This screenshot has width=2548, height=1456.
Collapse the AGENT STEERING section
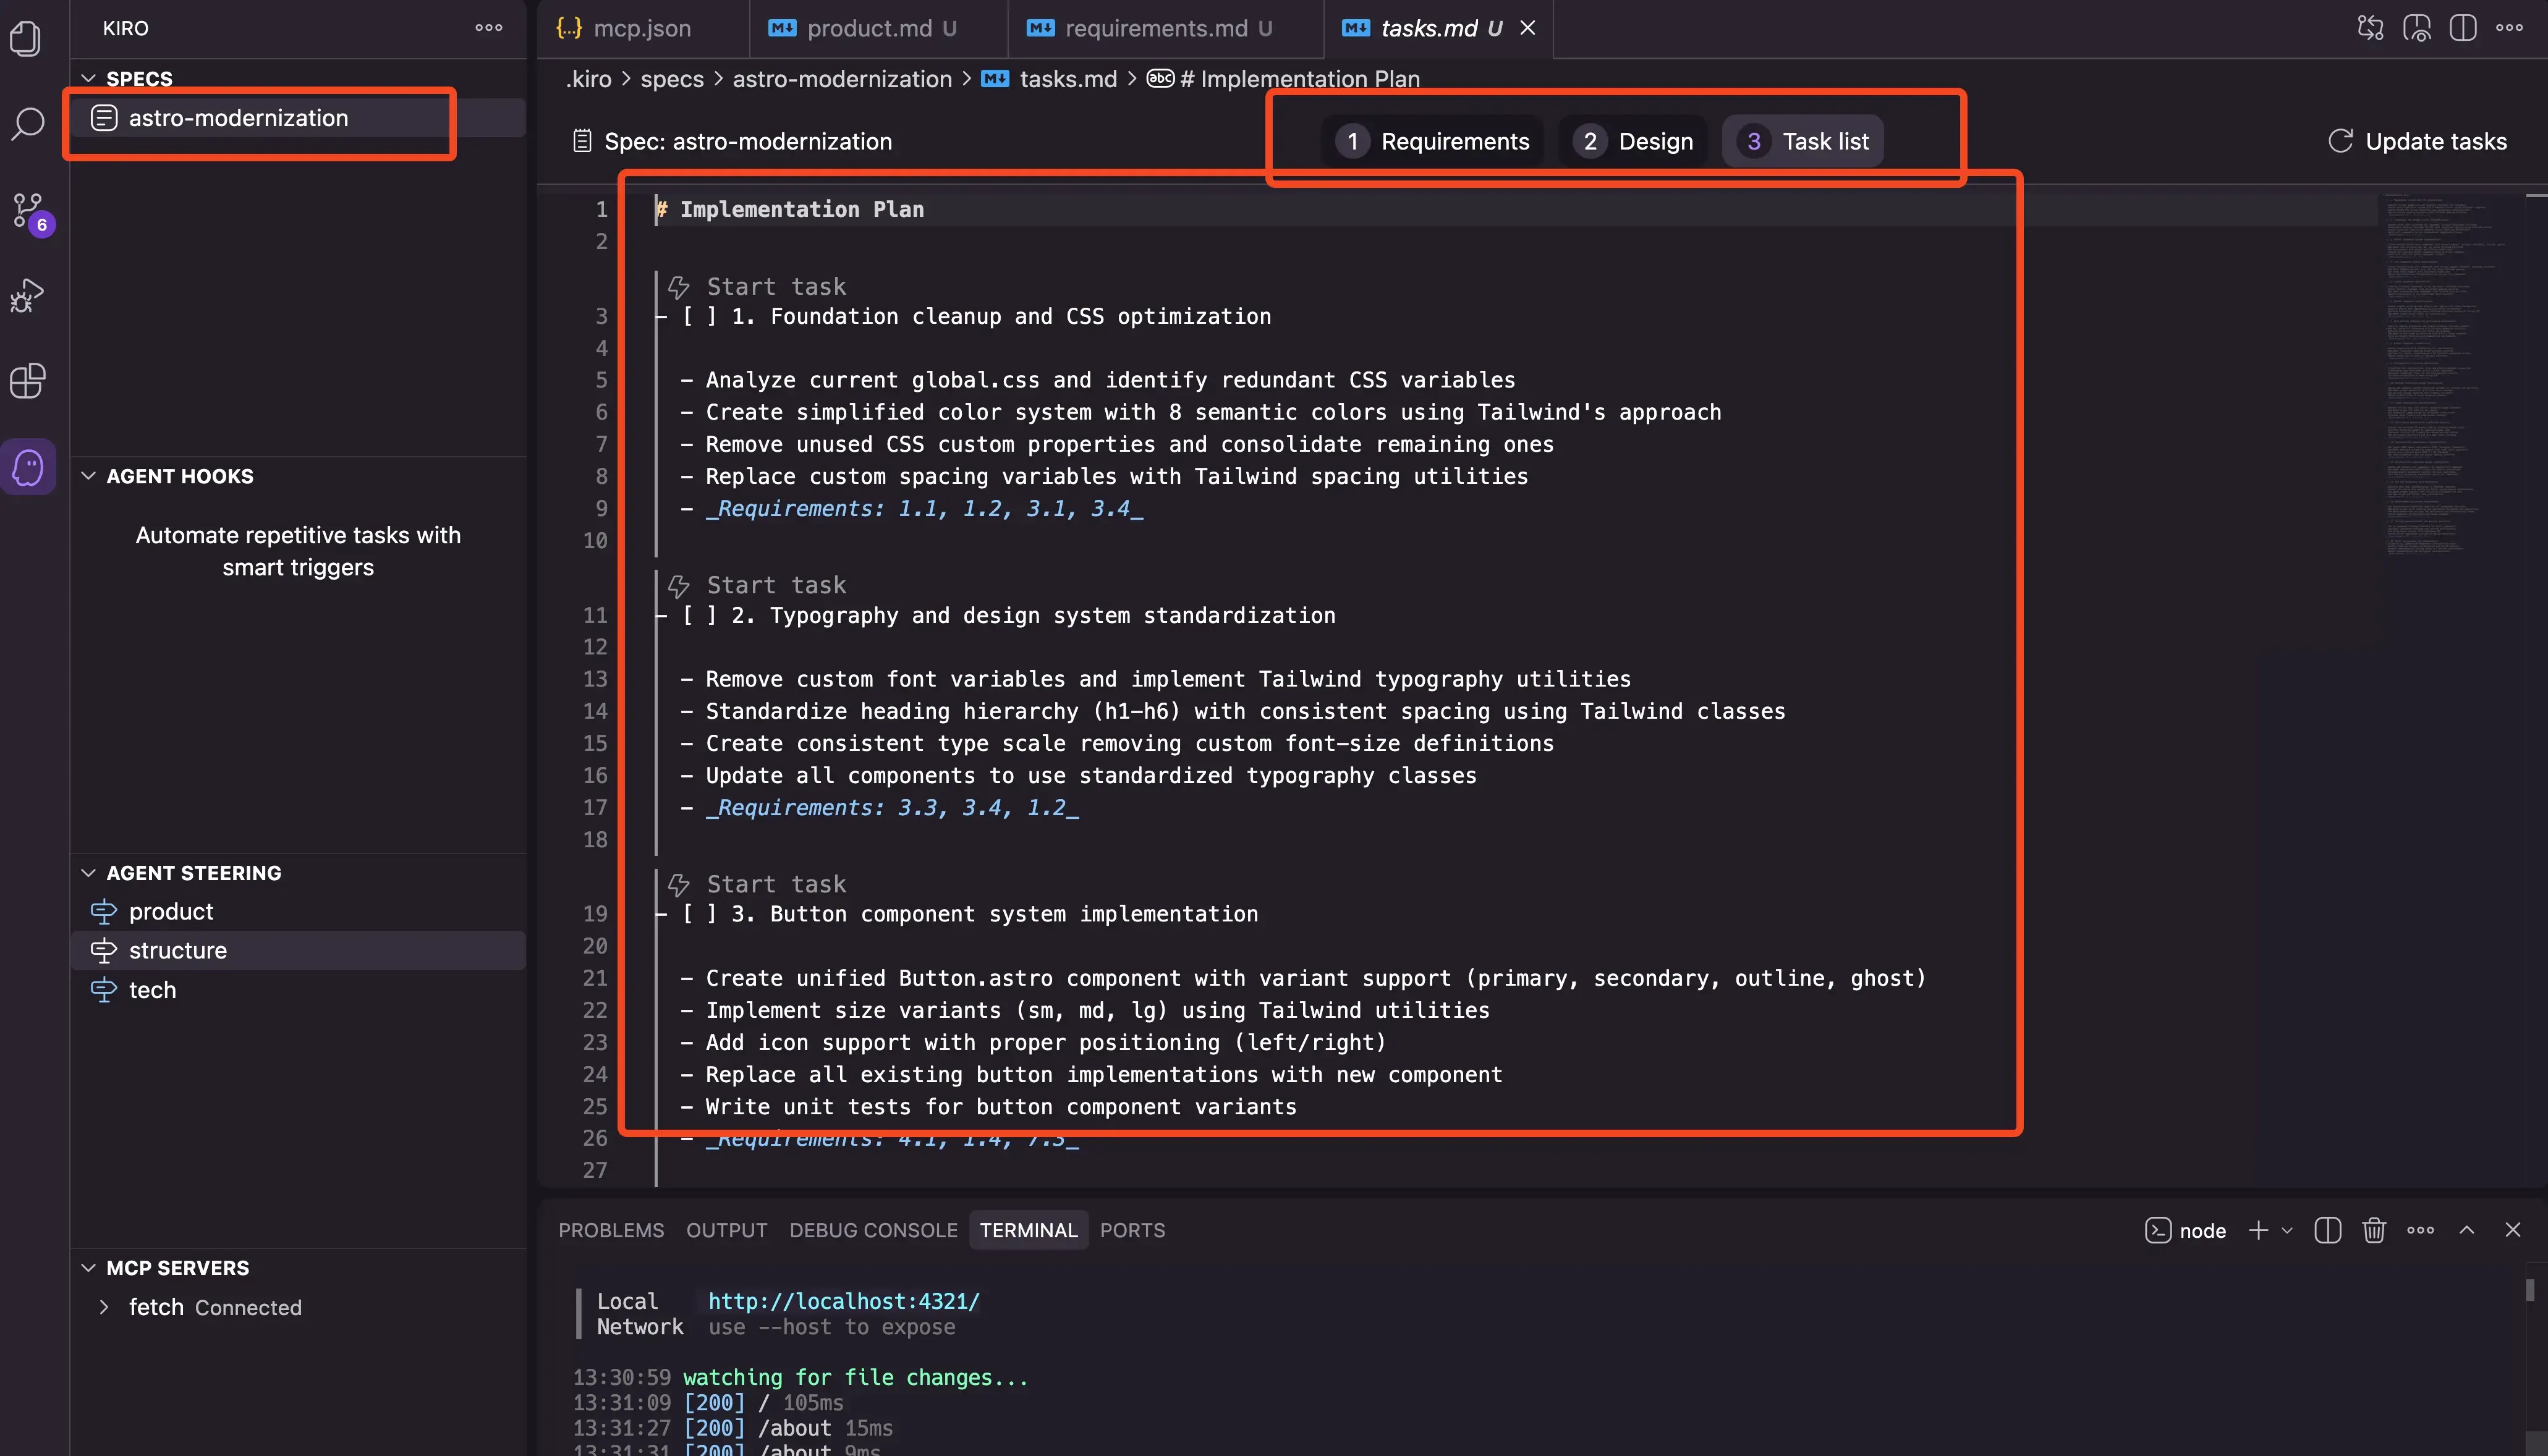[x=88, y=872]
